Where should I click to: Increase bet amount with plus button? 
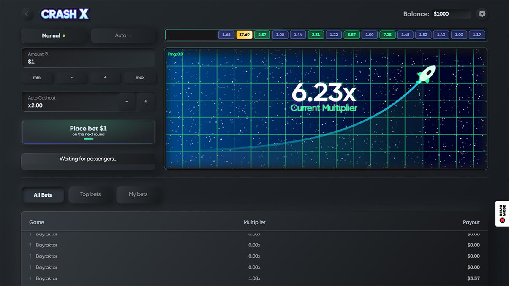pos(105,78)
